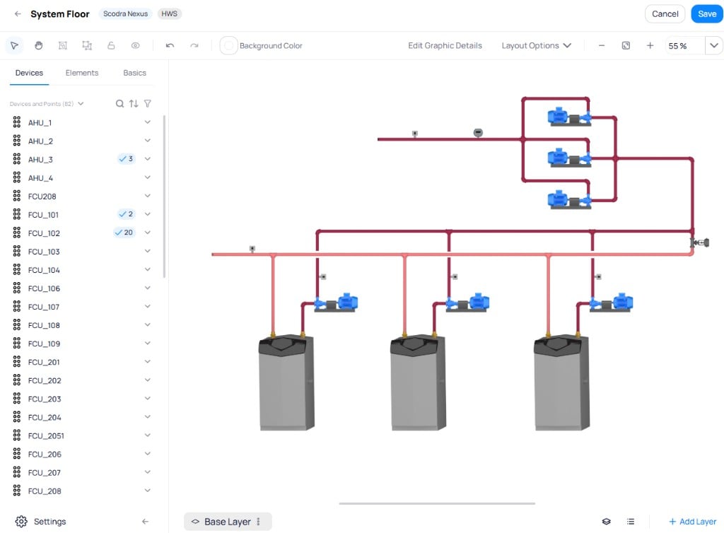Open the Background Color swatch
Screen dimensions: 724x533
(x=228, y=46)
